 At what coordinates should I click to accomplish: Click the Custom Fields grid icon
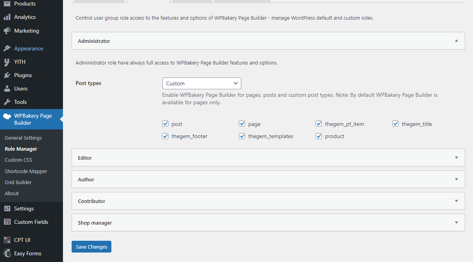point(7,222)
